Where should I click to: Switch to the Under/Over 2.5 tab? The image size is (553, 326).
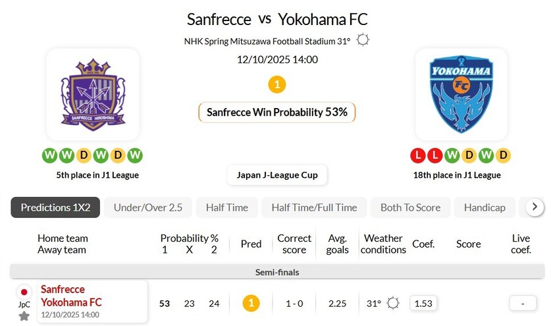pos(148,207)
